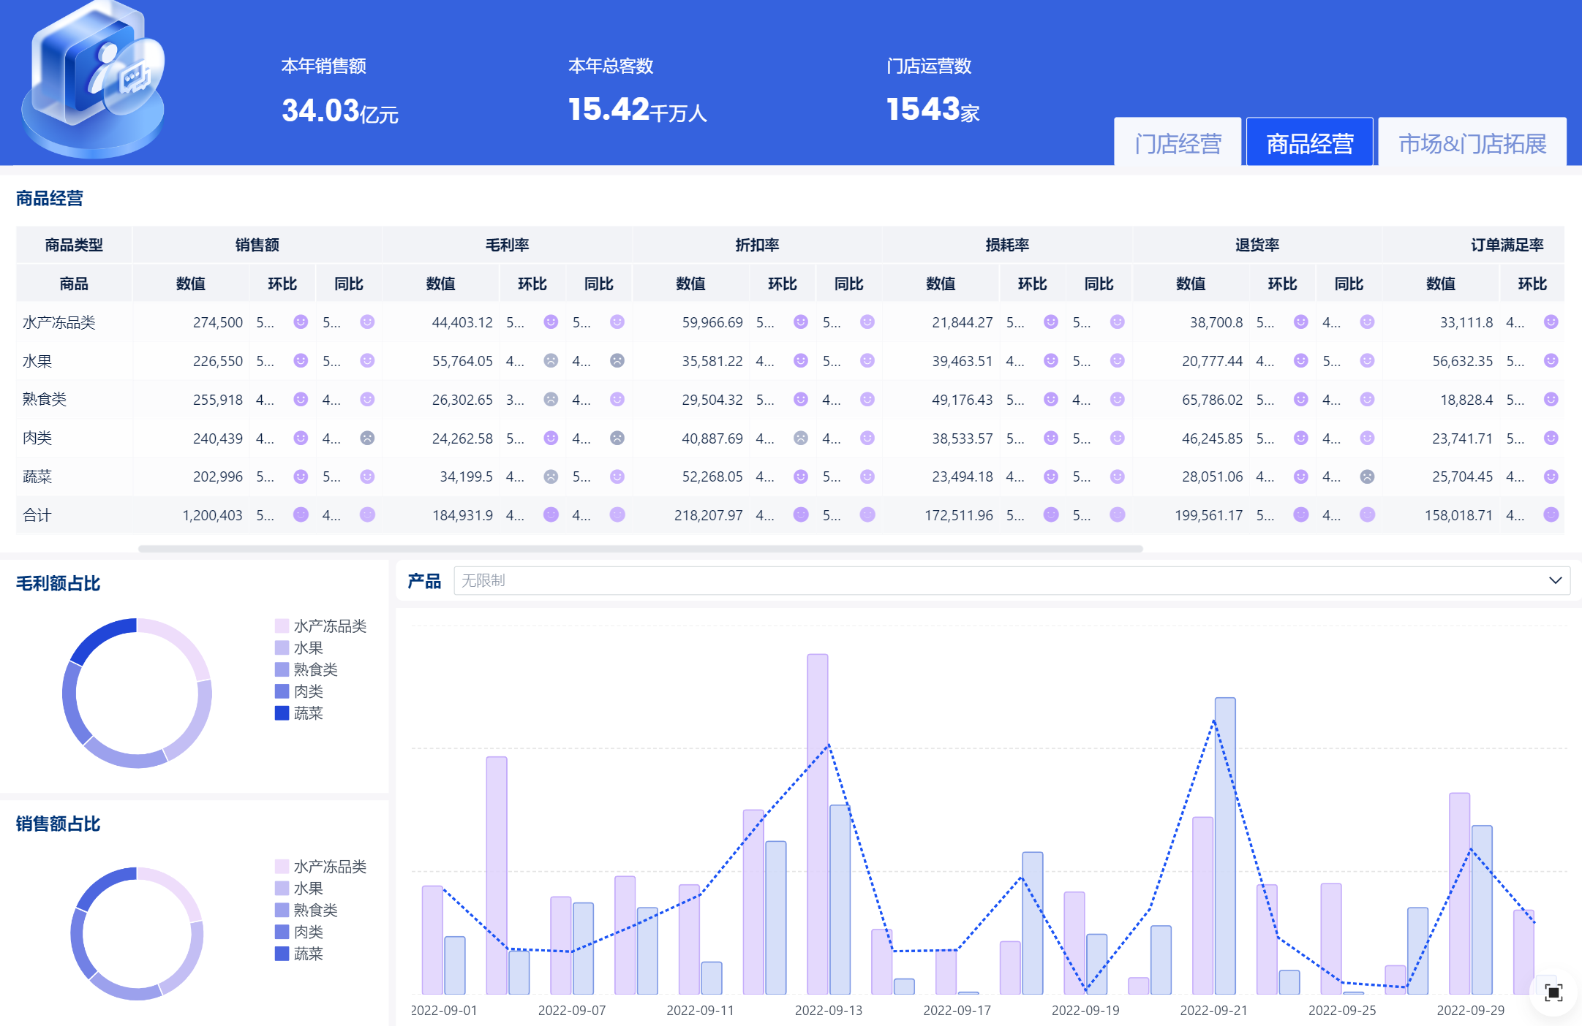
Task: Click the dashboard person logo icon
Action: (x=94, y=79)
